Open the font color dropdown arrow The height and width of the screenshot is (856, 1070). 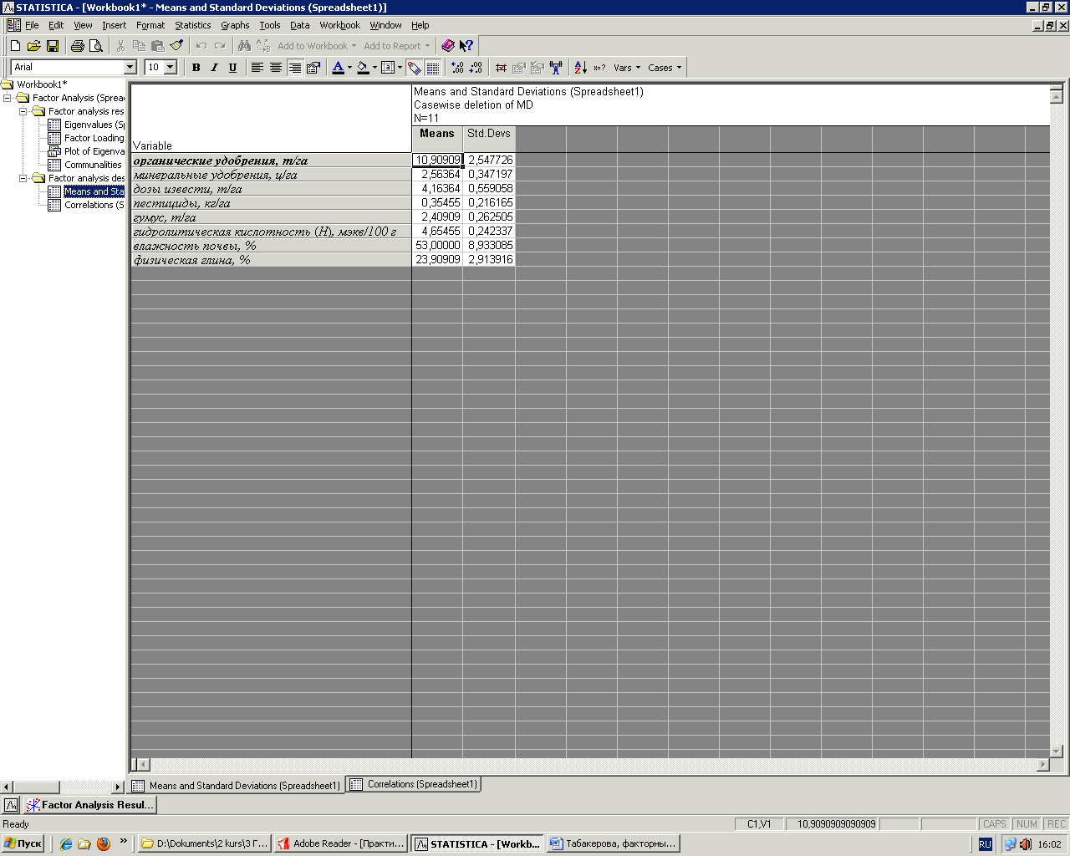pyautogui.click(x=349, y=68)
